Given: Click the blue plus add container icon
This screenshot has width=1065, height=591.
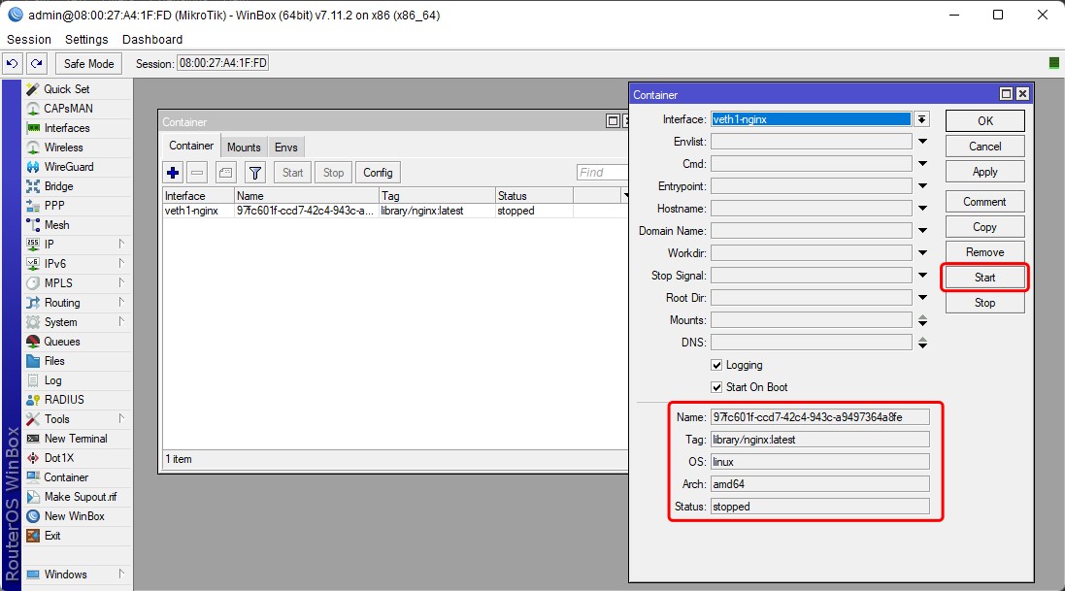Looking at the screenshot, I should point(174,173).
